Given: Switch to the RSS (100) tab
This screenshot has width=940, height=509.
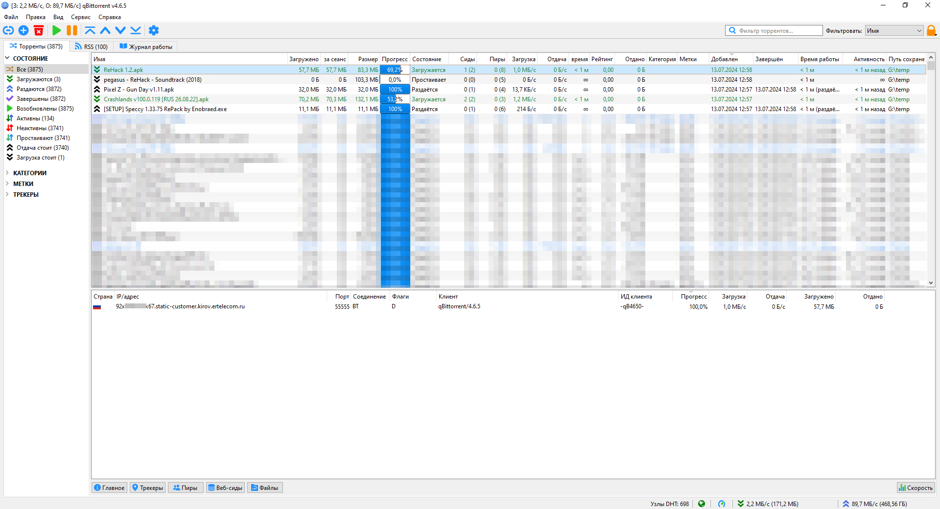Looking at the screenshot, I should (92, 46).
